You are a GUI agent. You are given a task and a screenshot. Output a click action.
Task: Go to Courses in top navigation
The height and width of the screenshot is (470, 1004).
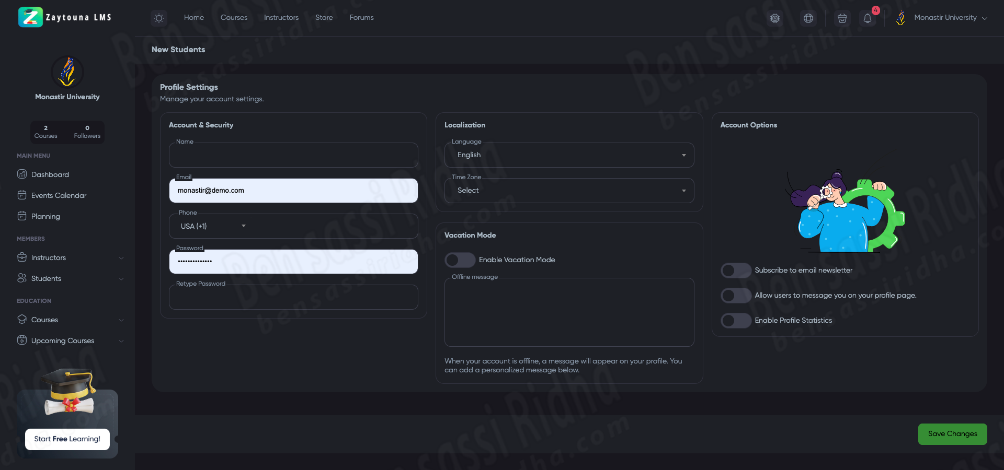tap(234, 18)
